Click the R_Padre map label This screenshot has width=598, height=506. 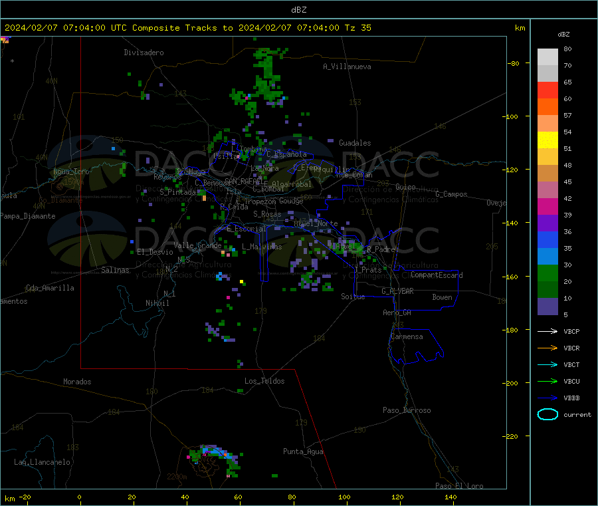click(x=381, y=249)
